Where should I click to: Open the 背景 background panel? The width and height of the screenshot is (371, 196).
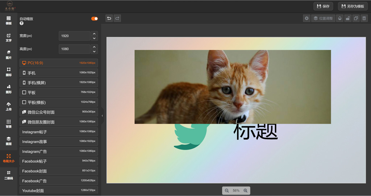[x=9, y=124]
